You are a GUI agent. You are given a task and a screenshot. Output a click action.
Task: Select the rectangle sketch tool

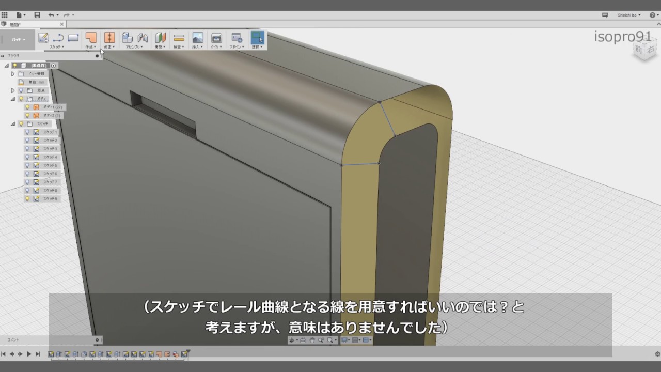point(73,38)
